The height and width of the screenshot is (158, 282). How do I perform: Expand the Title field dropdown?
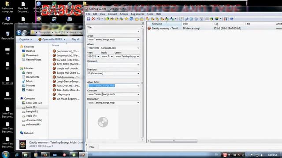click(x=138, y=31)
